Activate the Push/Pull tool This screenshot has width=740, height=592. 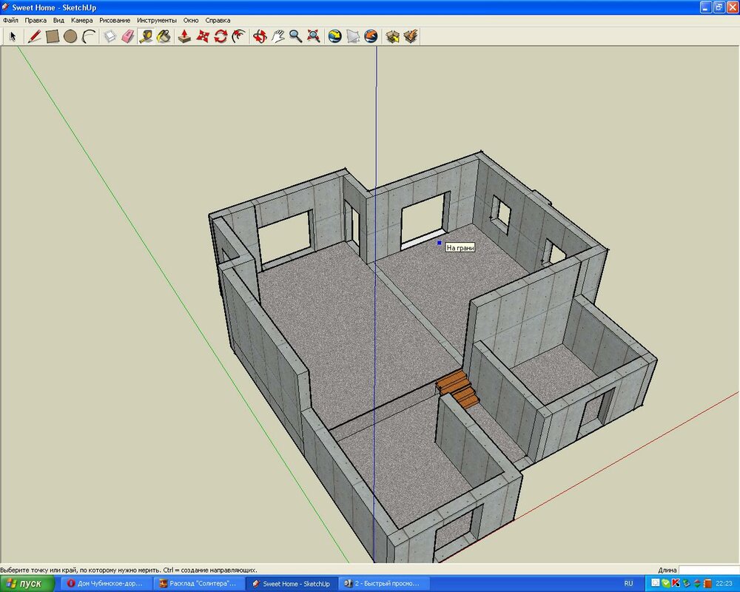pyautogui.click(x=185, y=36)
